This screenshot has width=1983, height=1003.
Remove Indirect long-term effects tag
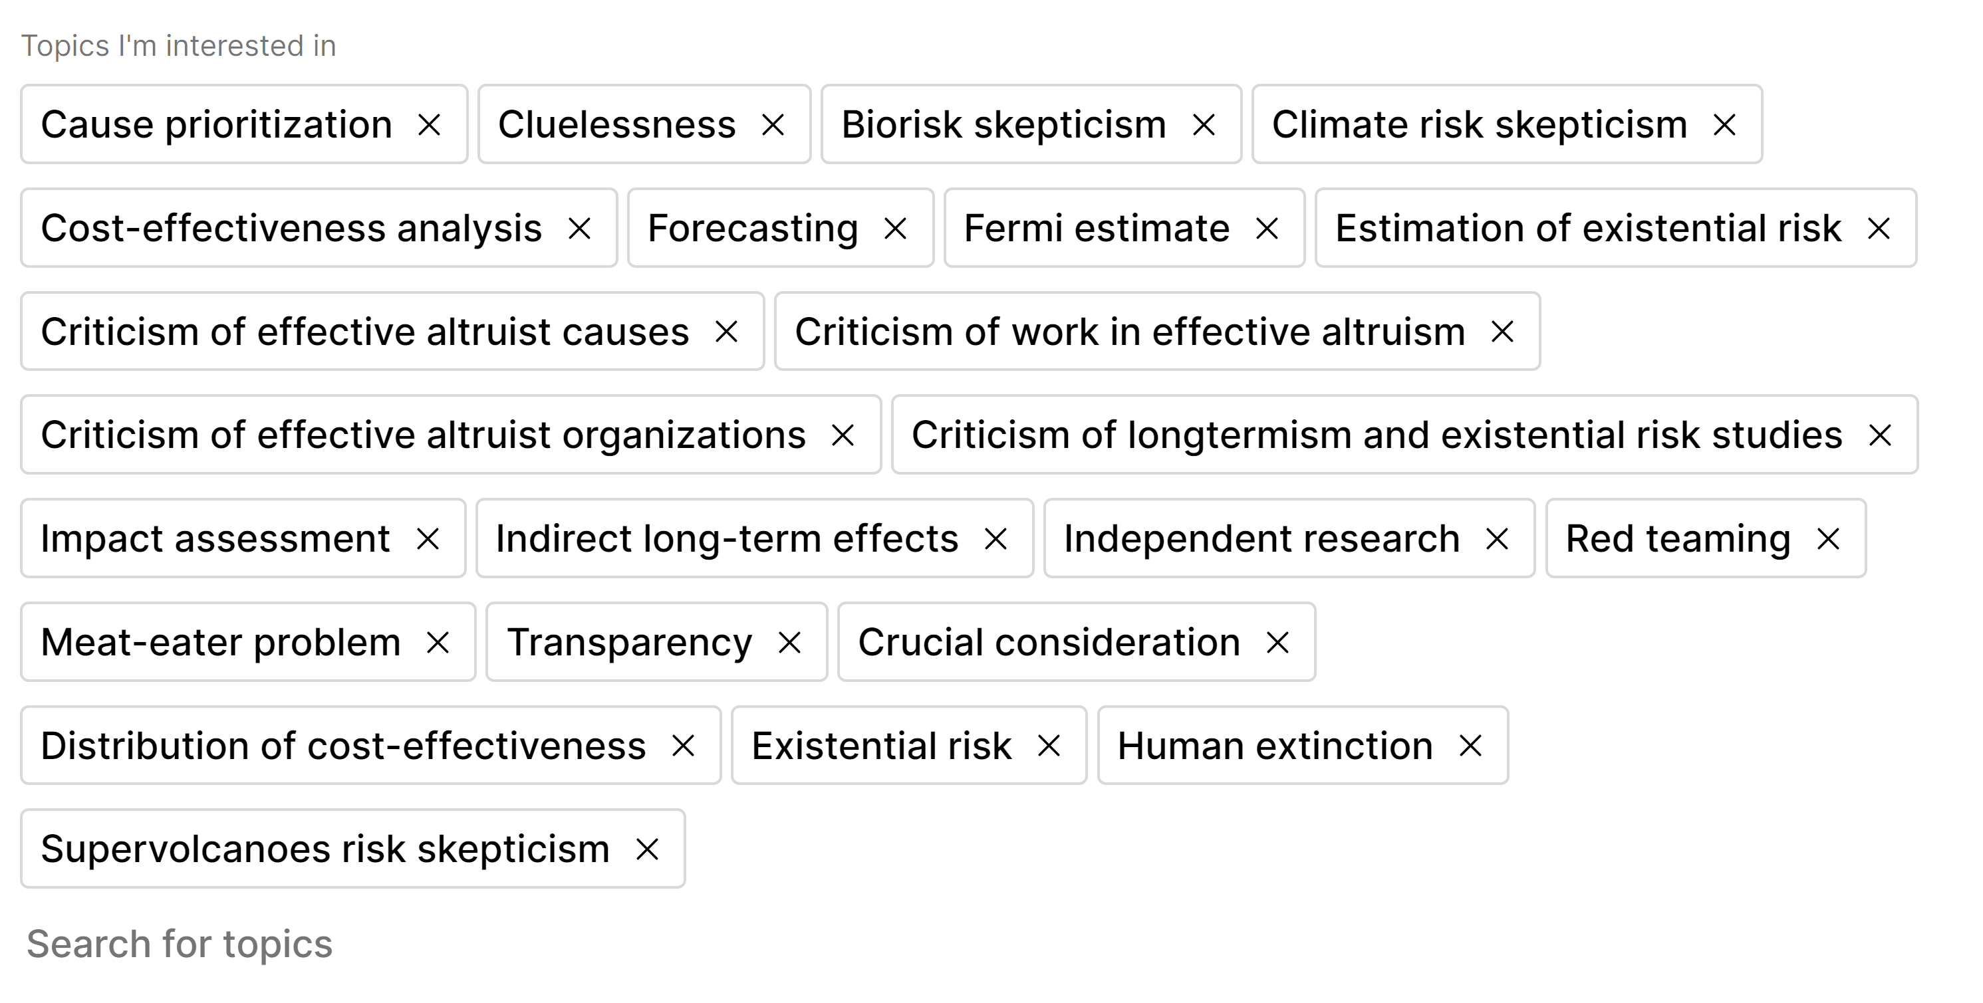(x=996, y=539)
